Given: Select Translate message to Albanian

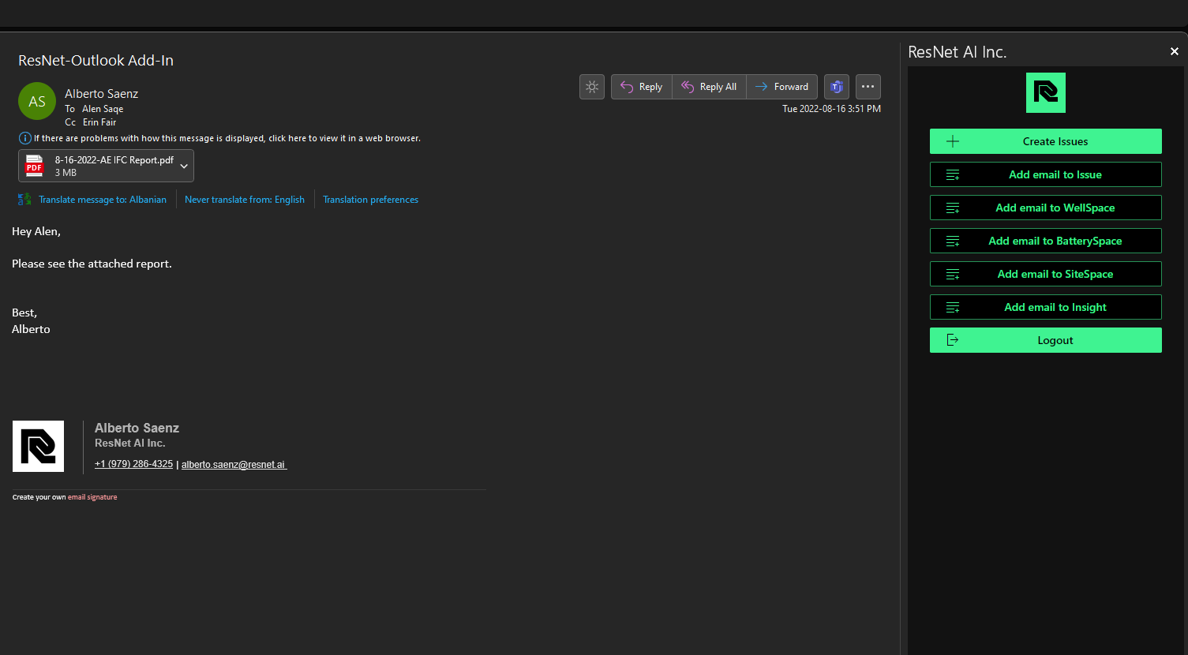Looking at the screenshot, I should (x=103, y=199).
